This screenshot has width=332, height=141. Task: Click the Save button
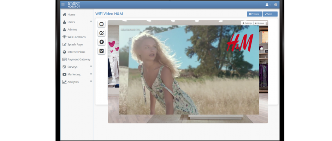pyautogui.click(x=270, y=14)
